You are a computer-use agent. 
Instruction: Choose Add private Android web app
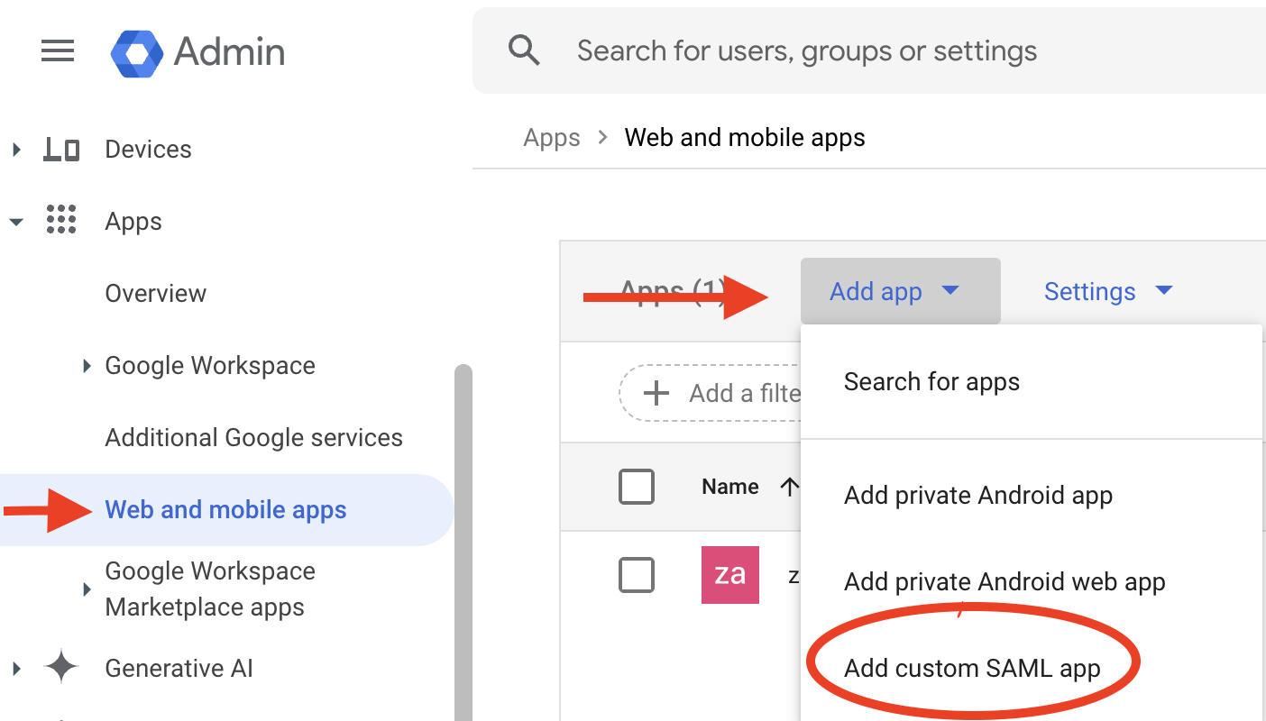coord(1004,581)
